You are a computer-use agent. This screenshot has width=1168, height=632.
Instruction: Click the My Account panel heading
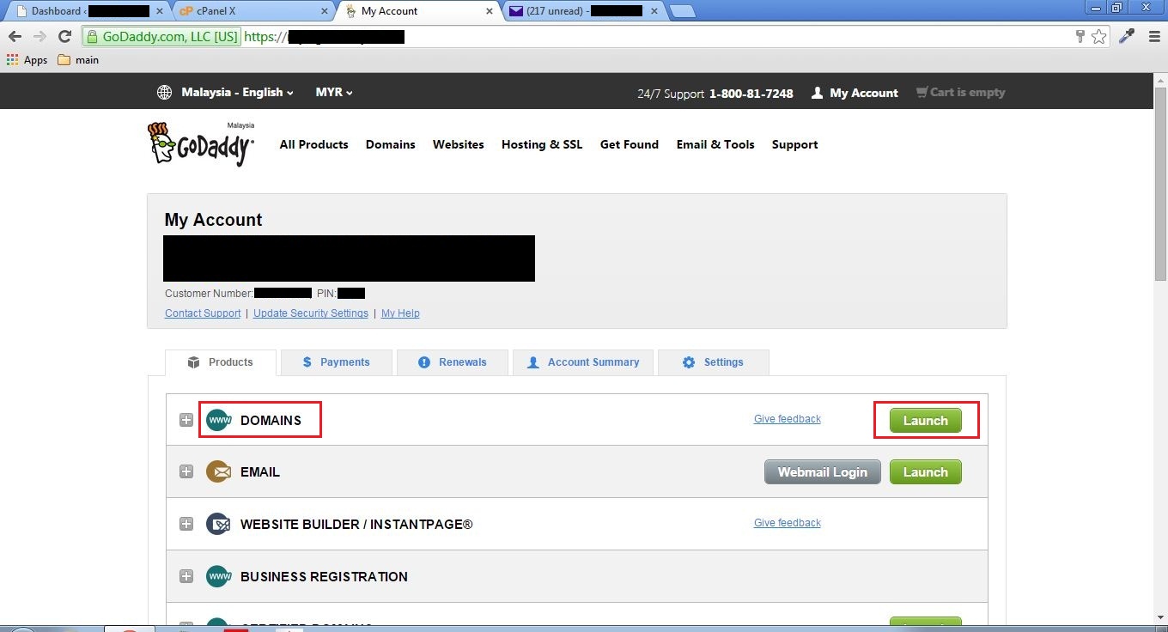tap(213, 220)
